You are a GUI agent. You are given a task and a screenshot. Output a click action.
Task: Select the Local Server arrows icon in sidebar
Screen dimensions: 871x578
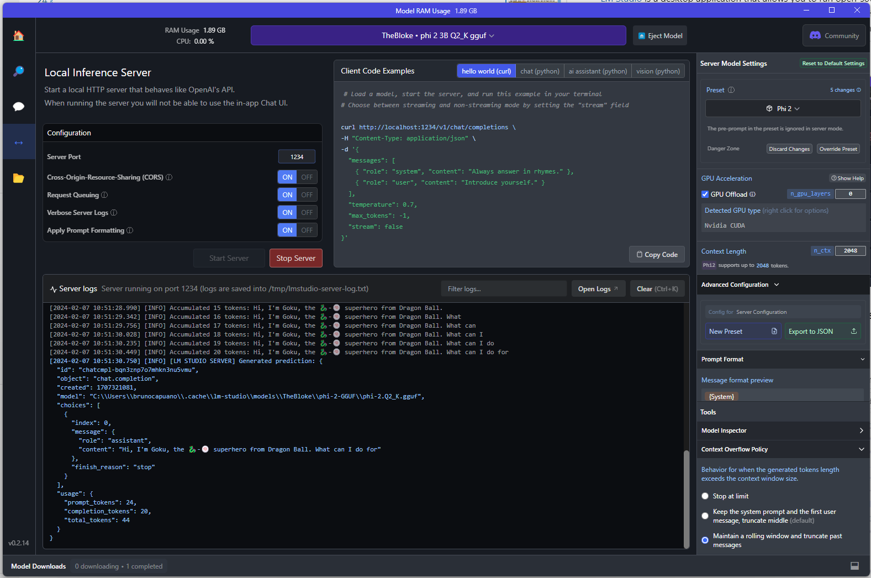[x=19, y=143]
